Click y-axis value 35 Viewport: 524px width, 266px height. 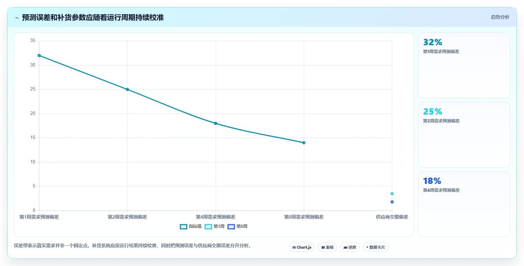pos(33,41)
